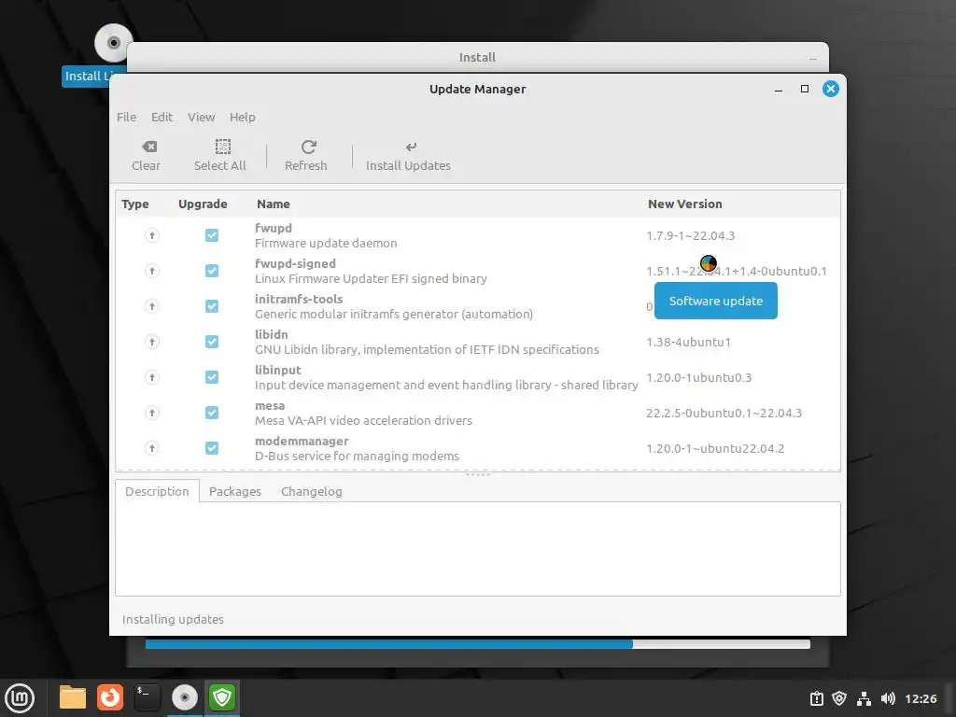Click the Install window title bar
The height and width of the screenshot is (717, 956).
[477, 57]
